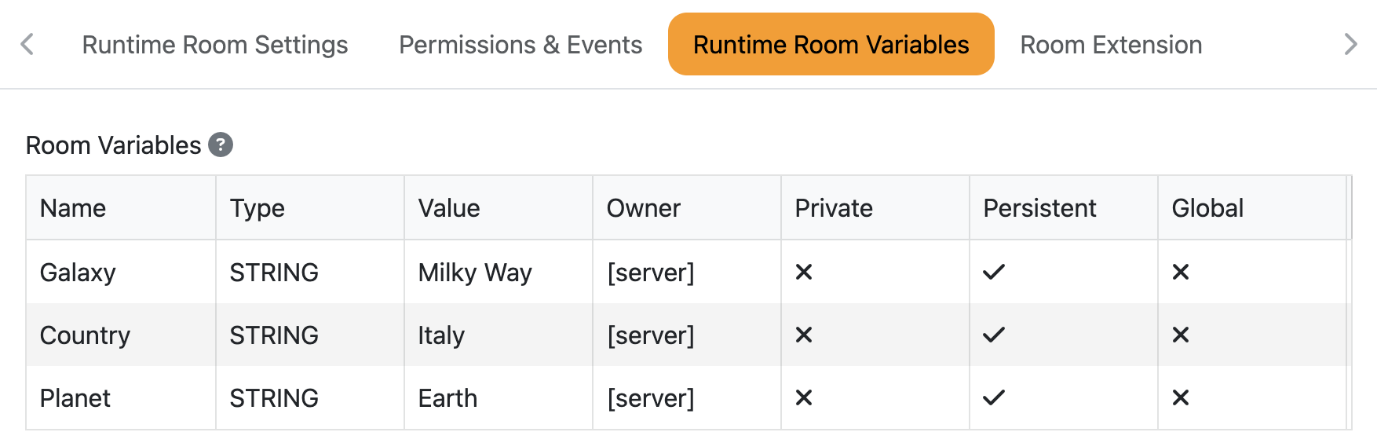This screenshot has width=1377, height=443.
Task: Click the left tab scroll arrow
Action: 27,44
